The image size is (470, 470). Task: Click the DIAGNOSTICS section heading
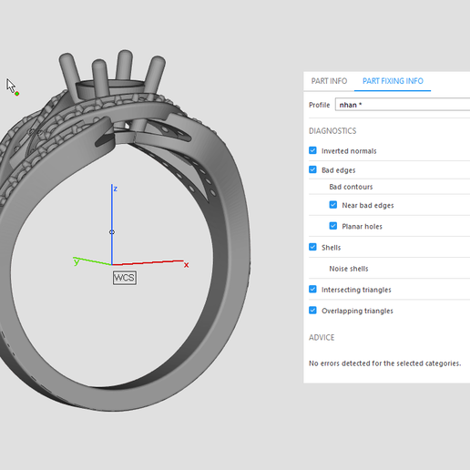(x=332, y=131)
